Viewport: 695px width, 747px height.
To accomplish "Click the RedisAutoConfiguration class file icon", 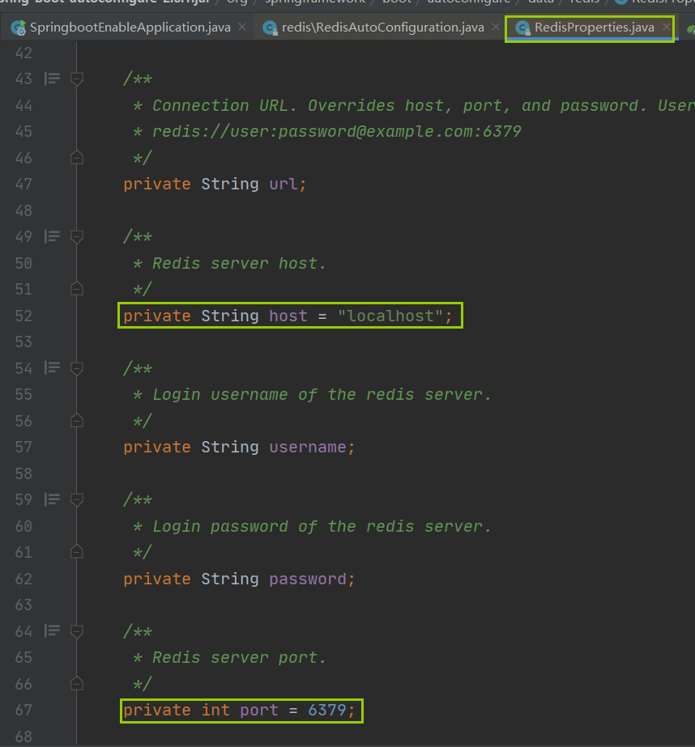I will click(x=271, y=28).
